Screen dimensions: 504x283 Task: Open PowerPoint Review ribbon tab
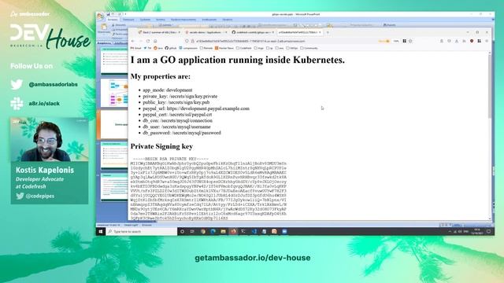click(x=209, y=20)
